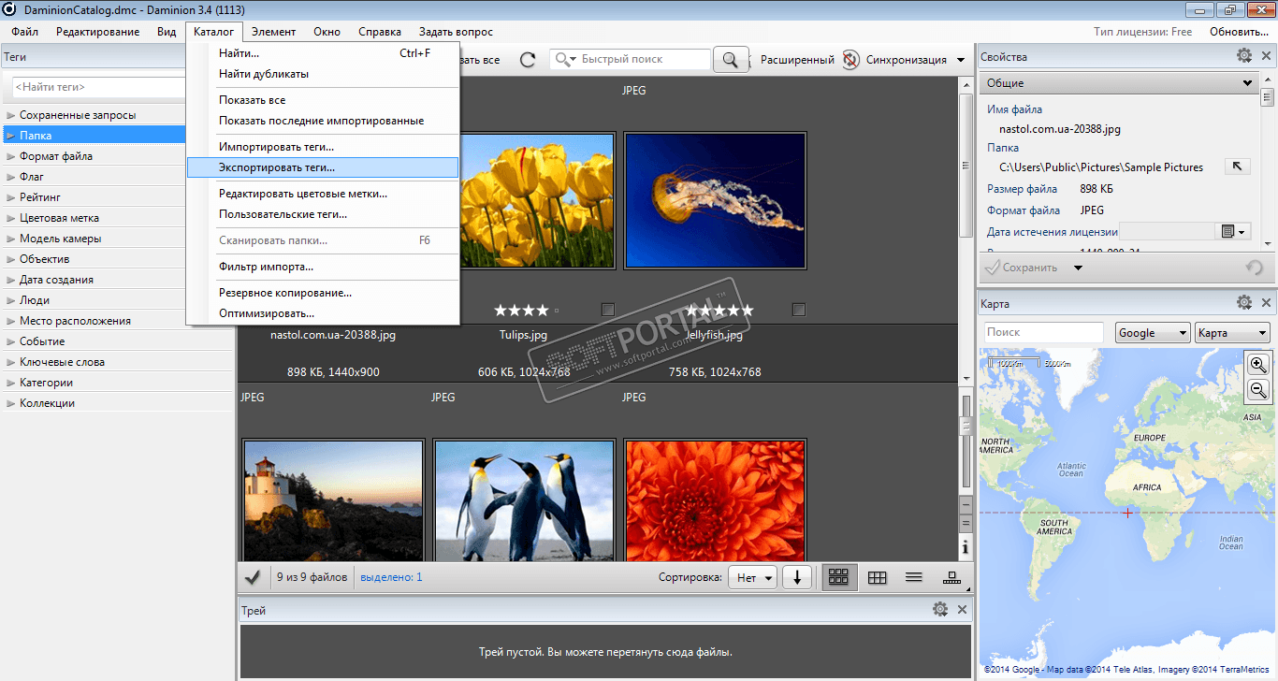Open the Карта map type dropdown
Screen dimensions: 1278x681
[1233, 332]
